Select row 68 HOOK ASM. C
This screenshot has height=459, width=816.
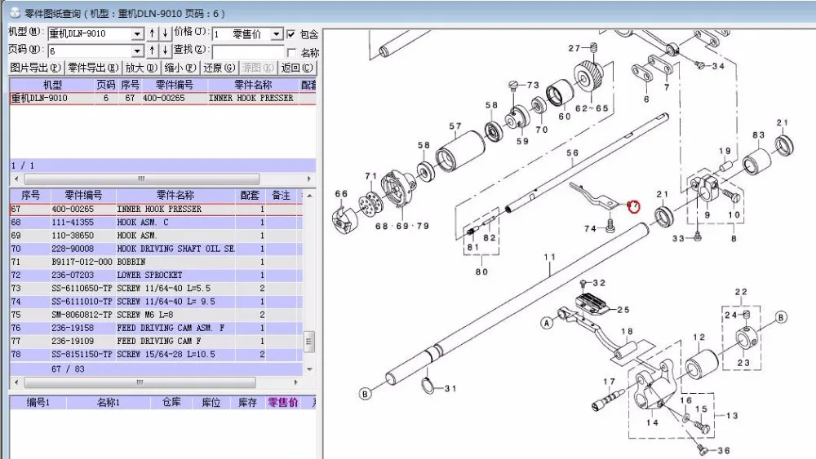pos(156,223)
